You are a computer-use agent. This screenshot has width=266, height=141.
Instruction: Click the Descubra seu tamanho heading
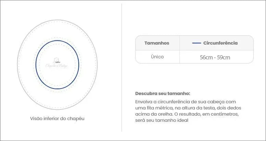pyautogui.click(x=163, y=93)
